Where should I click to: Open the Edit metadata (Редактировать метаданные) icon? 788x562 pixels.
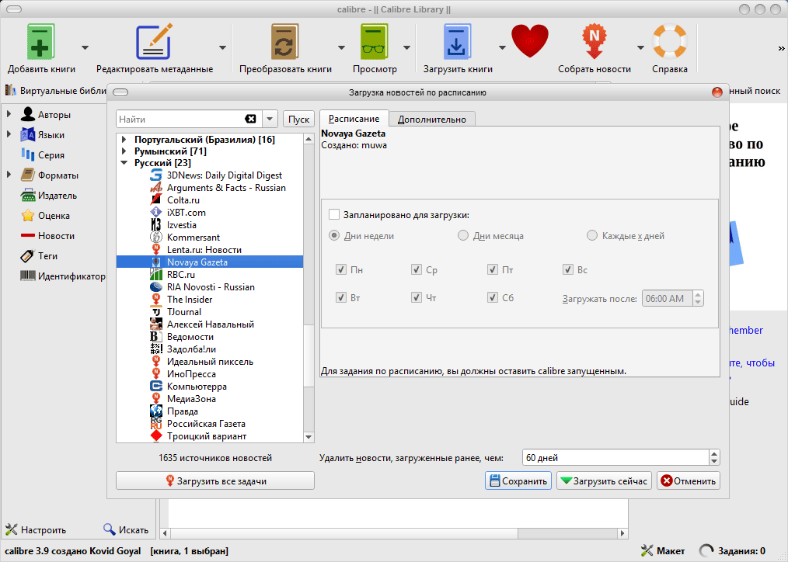[155, 43]
